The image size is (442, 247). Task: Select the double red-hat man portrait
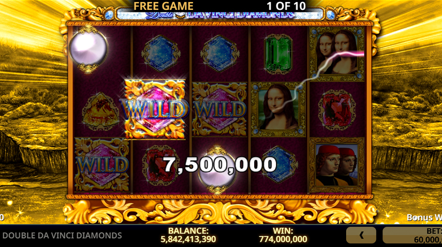[x=337, y=165]
